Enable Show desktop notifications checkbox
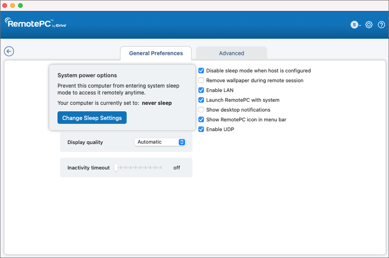Screen dimensions: 389x258 pos(201,110)
